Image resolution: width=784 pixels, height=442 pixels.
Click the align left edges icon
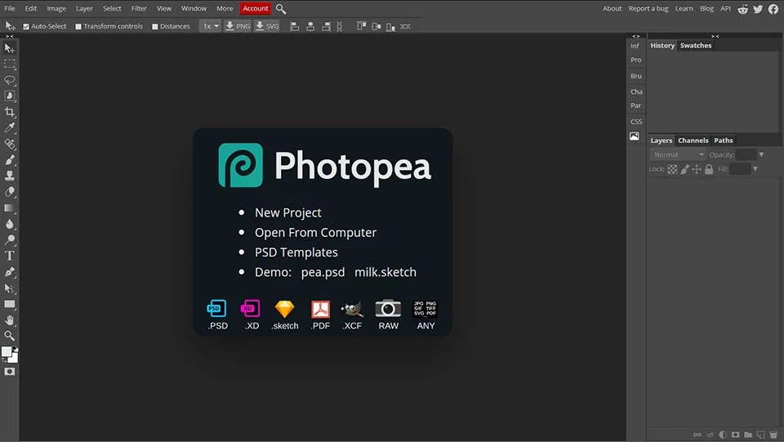(295, 26)
